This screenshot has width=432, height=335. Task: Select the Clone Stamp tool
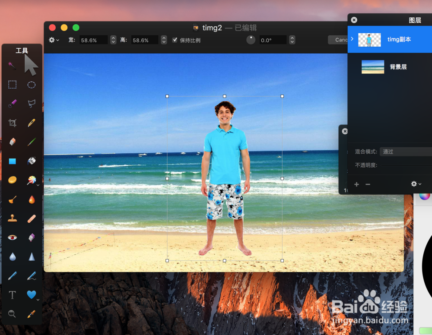point(12,218)
